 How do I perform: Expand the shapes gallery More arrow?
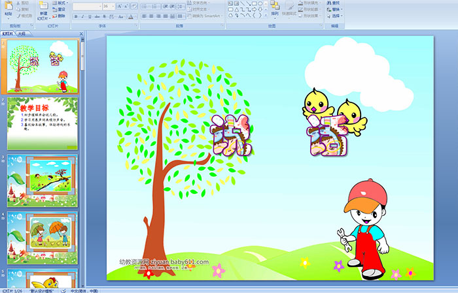tap(266, 15)
